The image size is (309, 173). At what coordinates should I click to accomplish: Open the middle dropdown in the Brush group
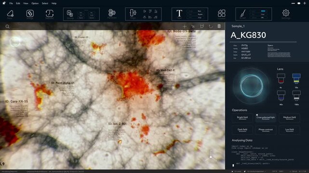click(258, 14)
